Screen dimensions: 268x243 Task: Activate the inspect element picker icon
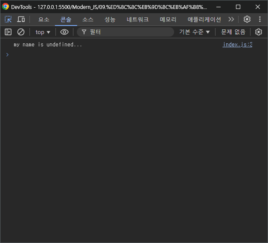8,19
